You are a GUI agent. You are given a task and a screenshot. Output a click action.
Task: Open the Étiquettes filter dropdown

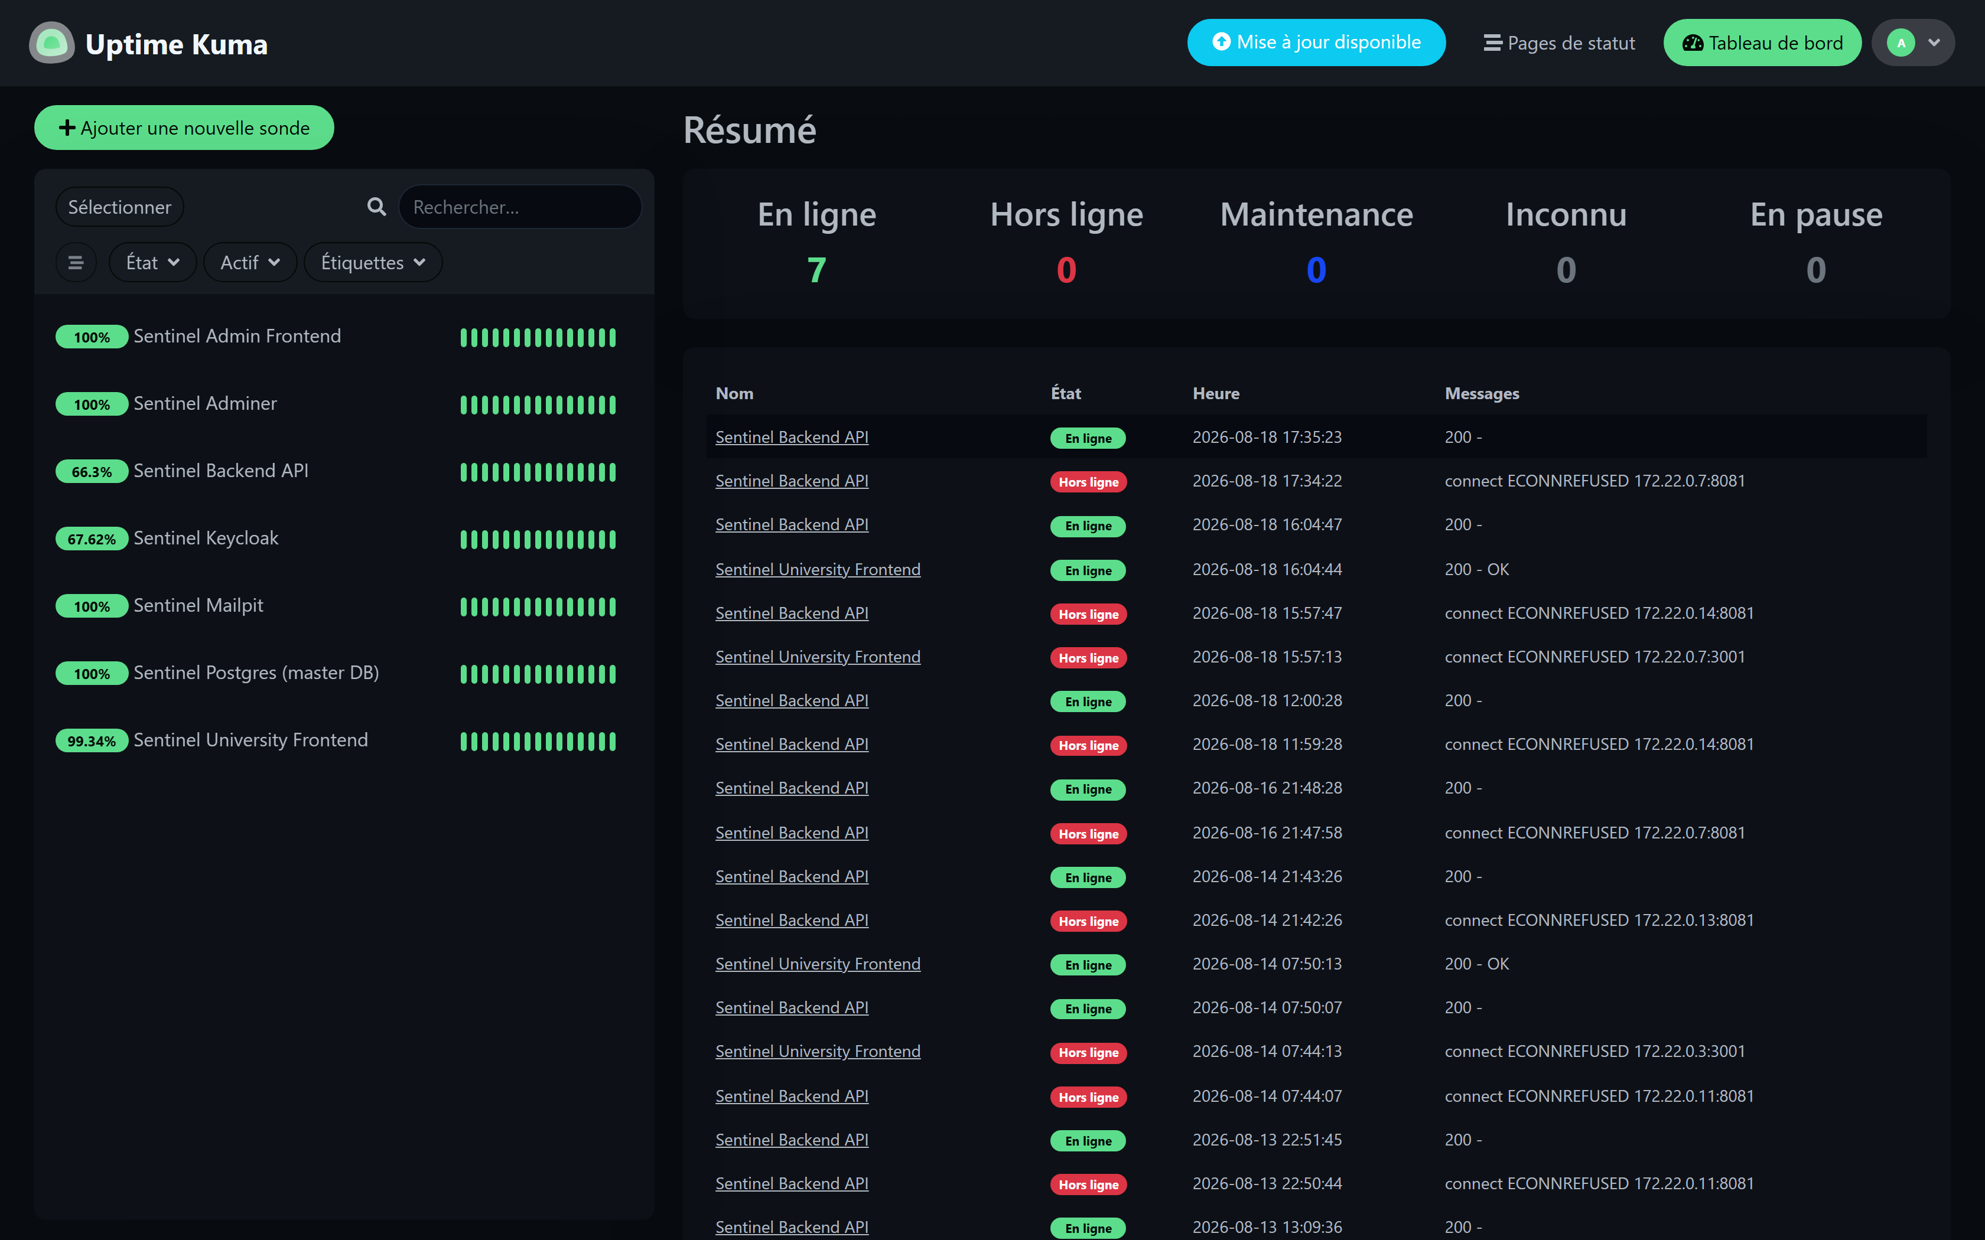pos(373,262)
